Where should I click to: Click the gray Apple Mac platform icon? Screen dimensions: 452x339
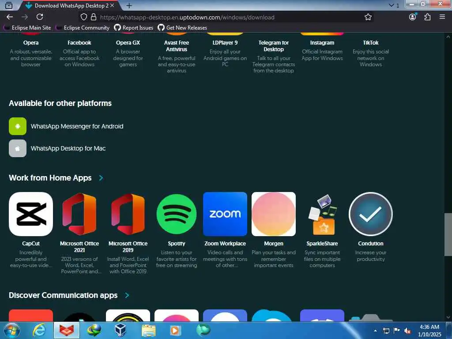(18, 148)
